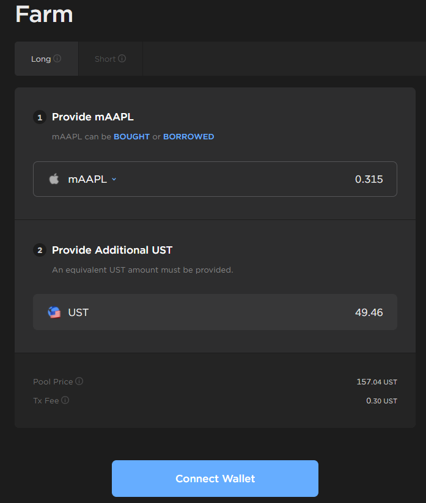Follow the BOUGHT link
Image resolution: width=426 pixels, height=503 pixels.
[131, 137]
